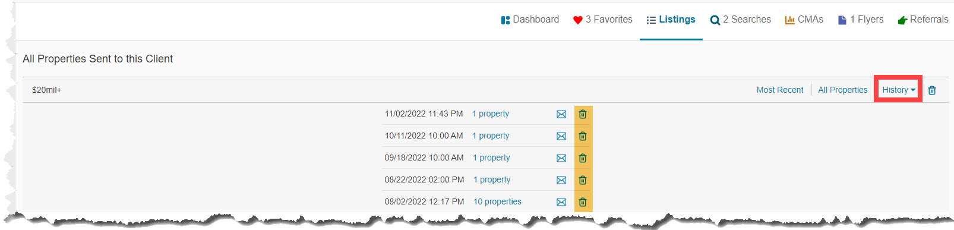Screen dimensions: 954x230
Task: Click envelope icon for 10/11/2022 entry
Action: tap(561, 136)
